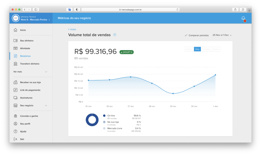Click the Sair logout icon
Viewport: 261px width, 155px height.
coord(16,139)
